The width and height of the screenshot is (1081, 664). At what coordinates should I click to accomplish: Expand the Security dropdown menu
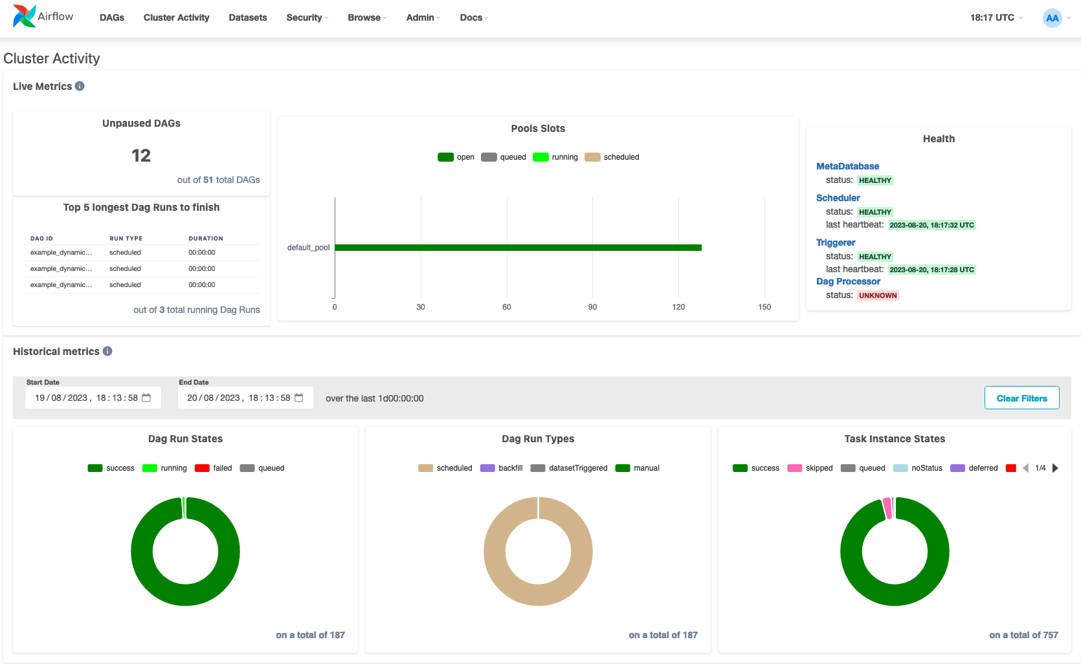pyautogui.click(x=307, y=17)
